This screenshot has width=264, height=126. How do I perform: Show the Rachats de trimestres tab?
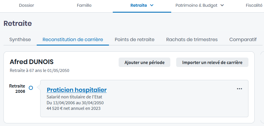(192, 39)
